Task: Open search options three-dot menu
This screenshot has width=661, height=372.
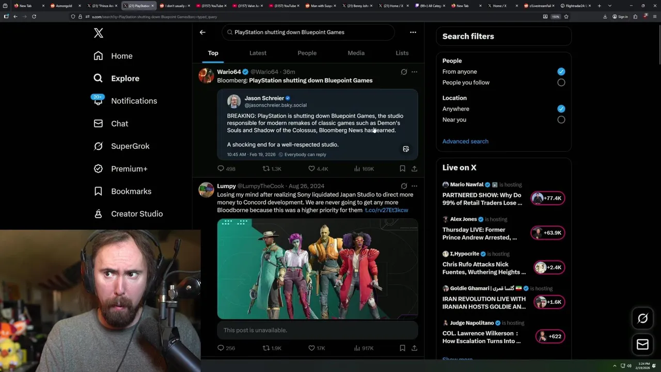Action: pos(413,32)
